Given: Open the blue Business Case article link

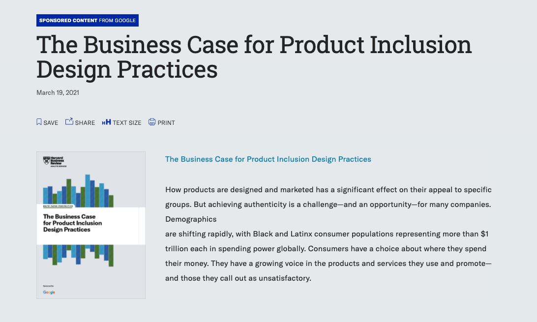Looking at the screenshot, I should (x=268, y=159).
